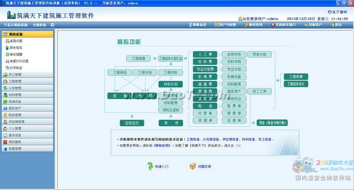Click the 固定资产 sidebar icon
Image resolution: width=354 pixels, height=190 pixels.
tap(5, 108)
